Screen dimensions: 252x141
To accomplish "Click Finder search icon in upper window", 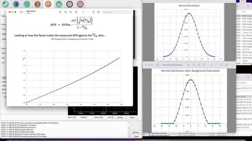I will 248,6.
